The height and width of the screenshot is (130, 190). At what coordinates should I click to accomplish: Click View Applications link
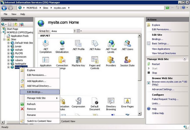click(161, 49)
